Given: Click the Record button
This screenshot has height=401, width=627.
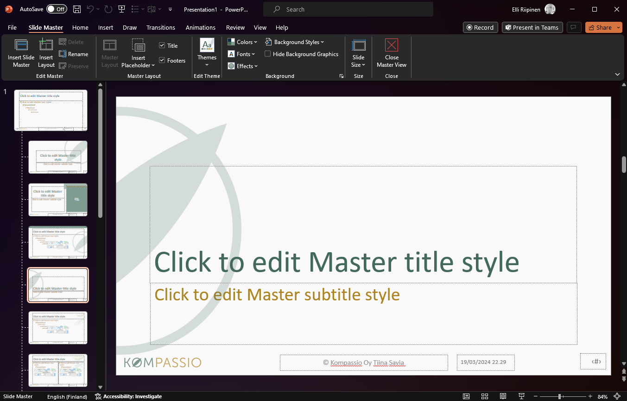Looking at the screenshot, I should tap(481, 27).
